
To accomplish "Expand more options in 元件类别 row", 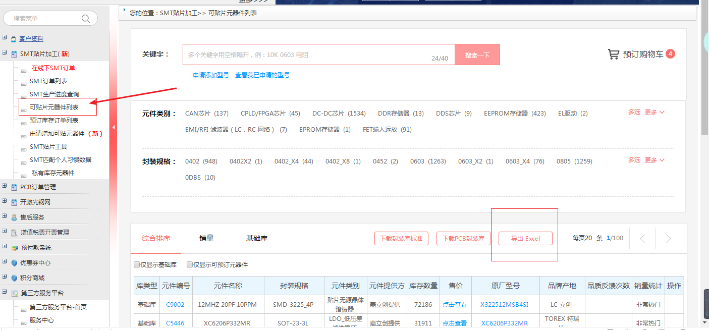I will coord(655,113).
